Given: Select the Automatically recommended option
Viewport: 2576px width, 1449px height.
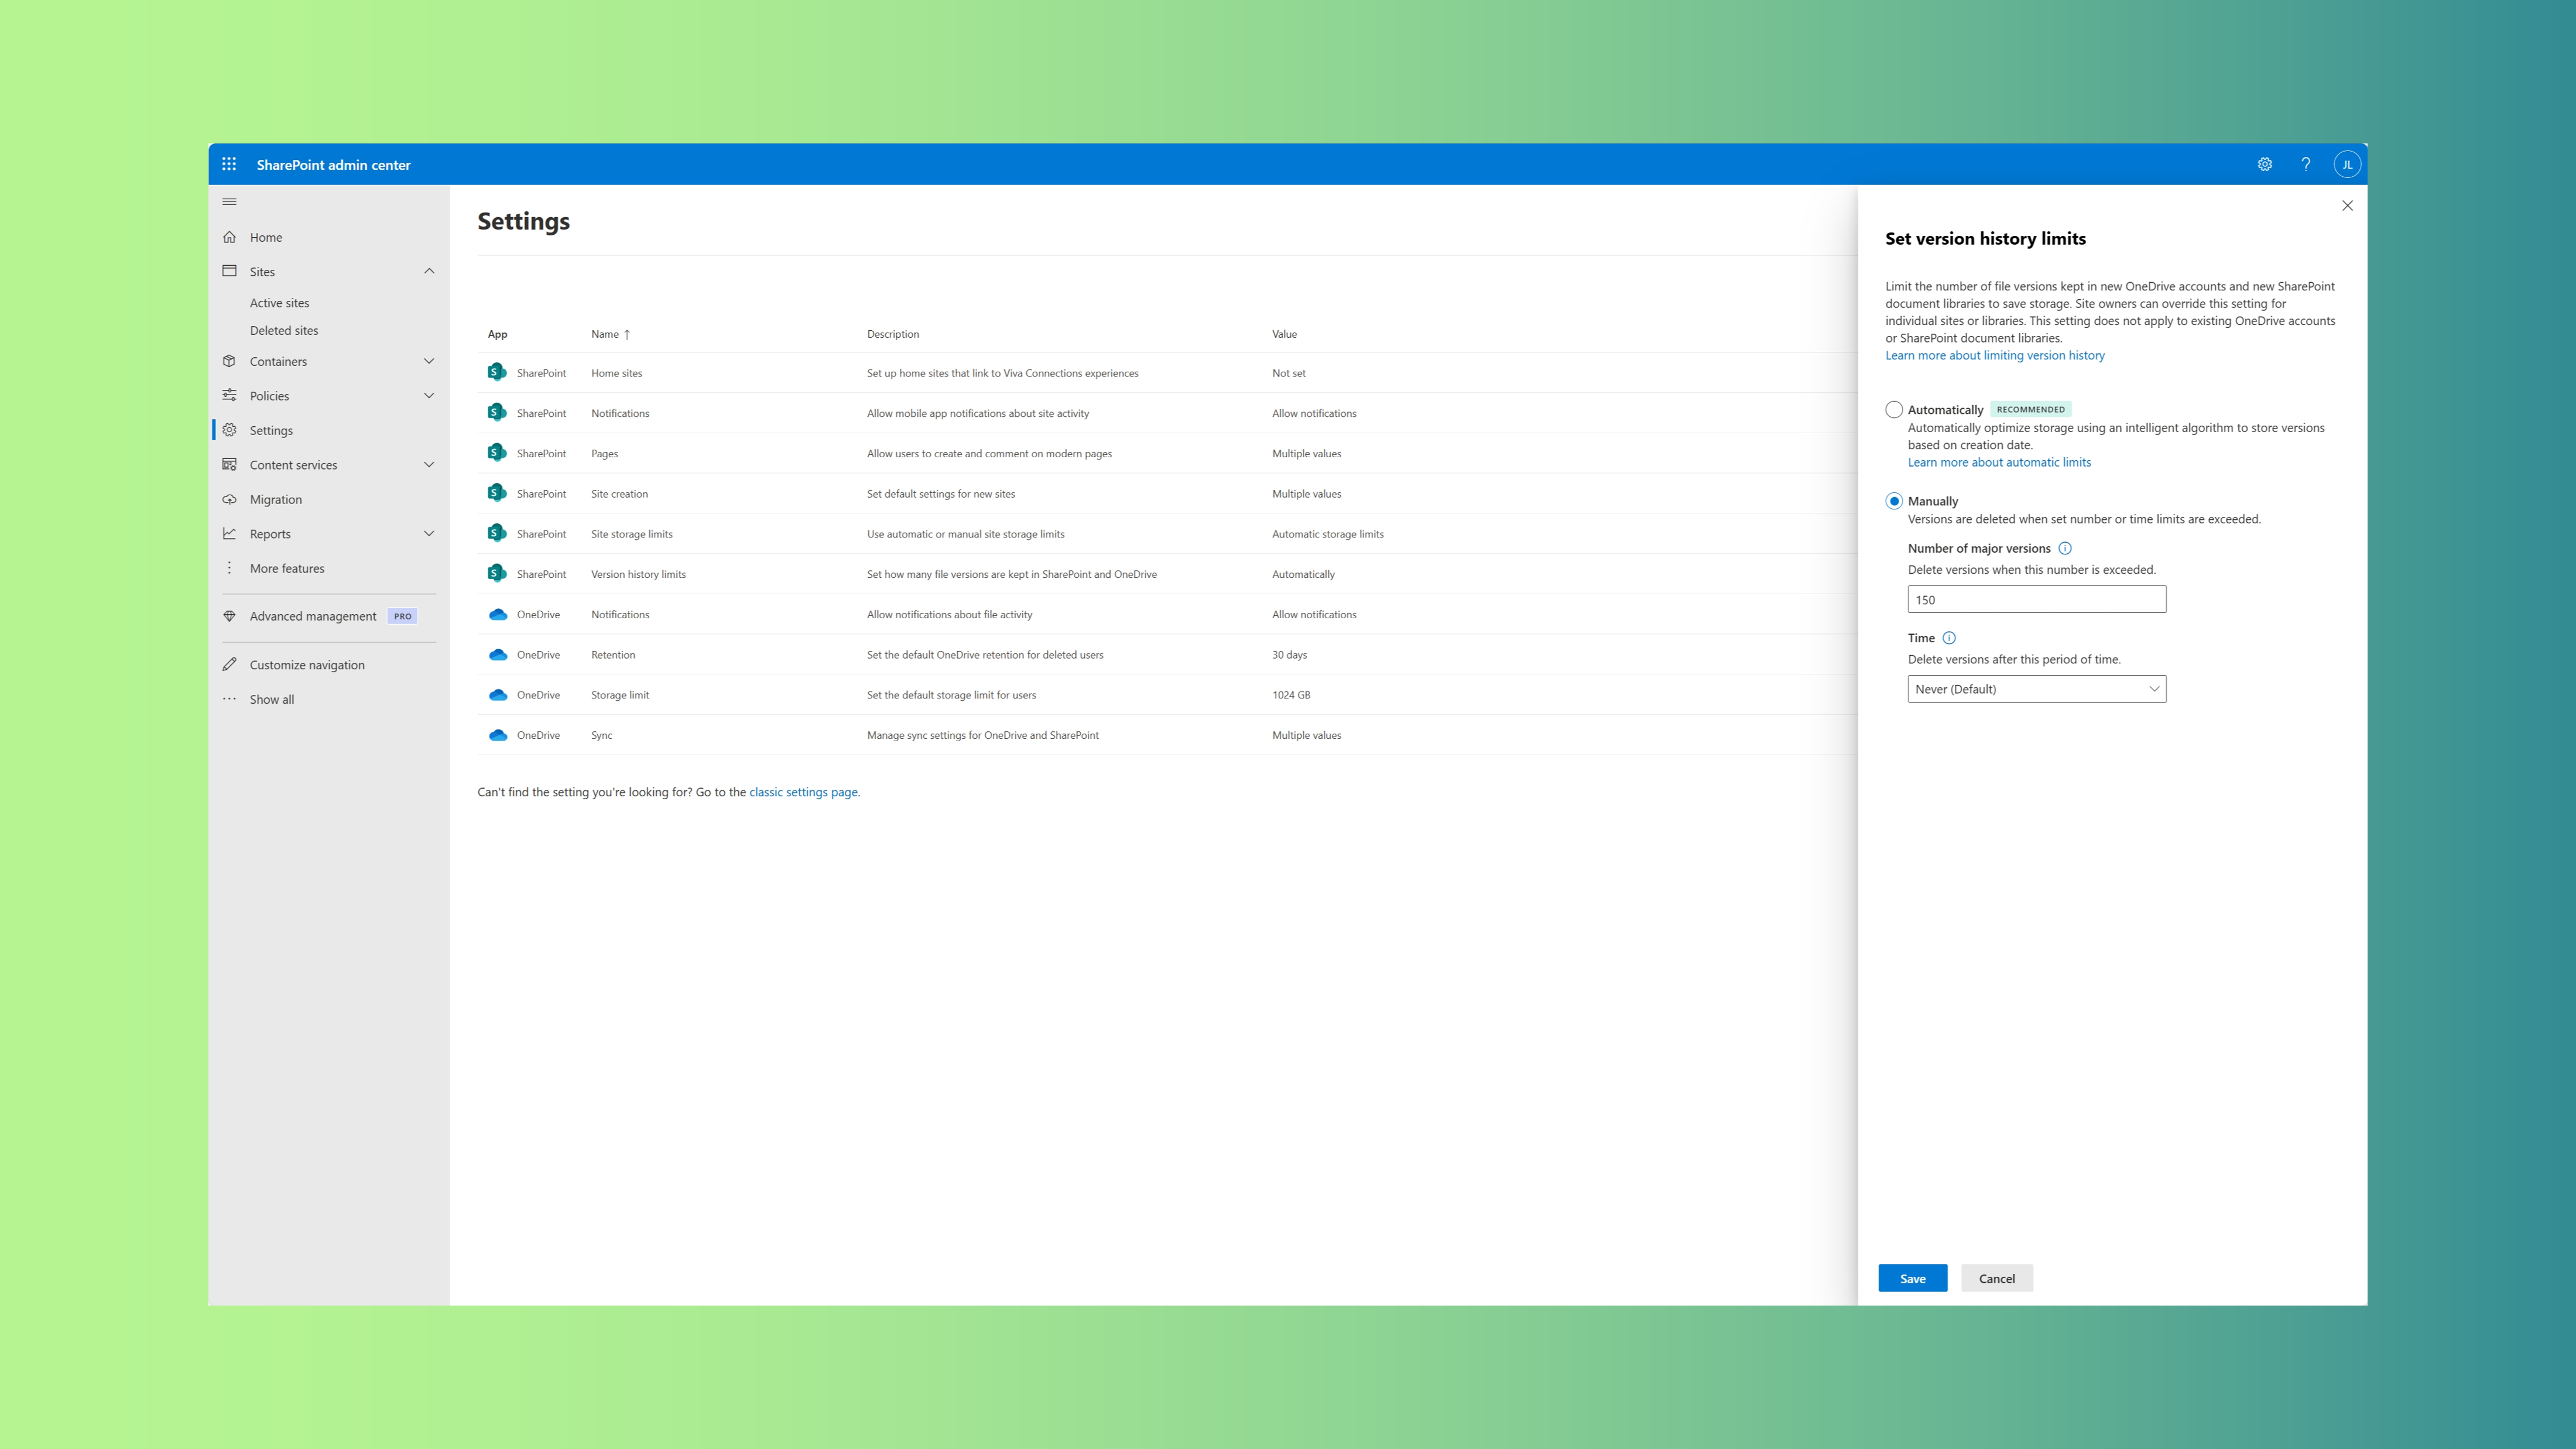Looking at the screenshot, I should tap(1893, 410).
